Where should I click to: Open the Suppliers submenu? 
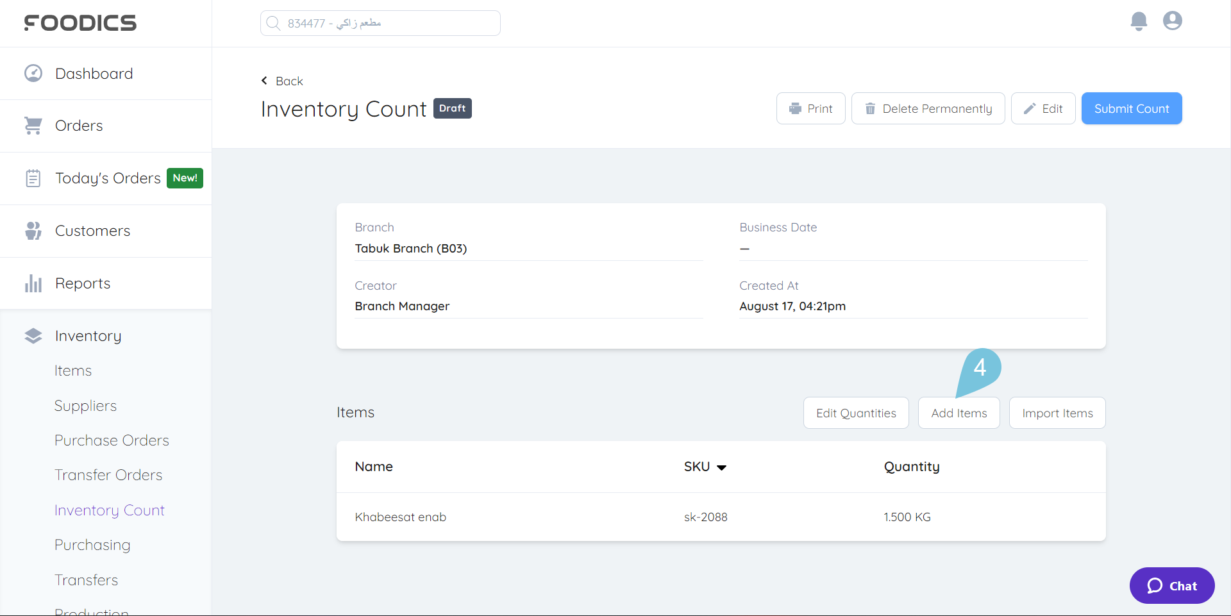click(x=85, y=406)
